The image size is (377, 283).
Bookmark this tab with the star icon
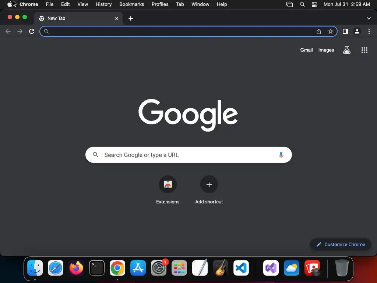tap(331, 31)
